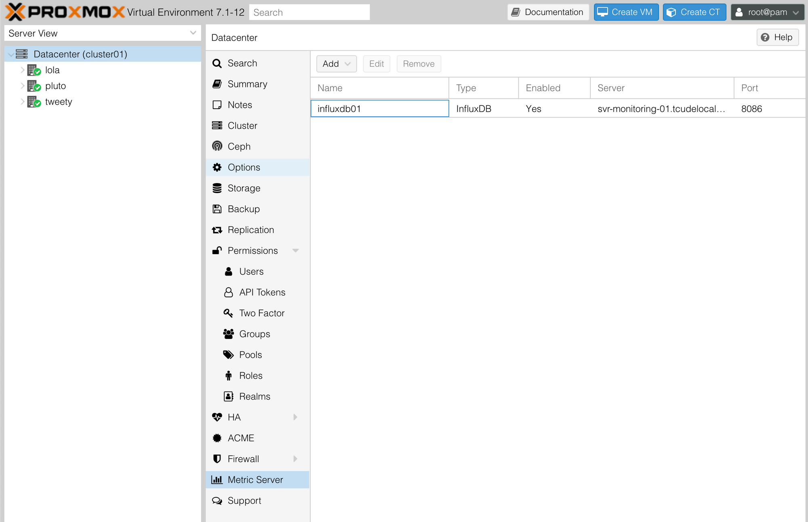The width and height of the screenshot is (808, 522).
Task: Click the Two Factor key icon
Action: 229,313
